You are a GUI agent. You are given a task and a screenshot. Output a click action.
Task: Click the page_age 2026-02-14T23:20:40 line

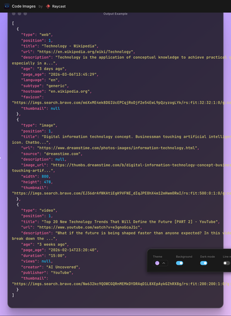point(60,250)
